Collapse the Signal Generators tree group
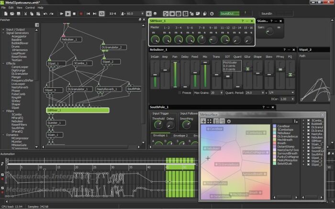This screenshot has width=335, height=209. tap(4, 32)
